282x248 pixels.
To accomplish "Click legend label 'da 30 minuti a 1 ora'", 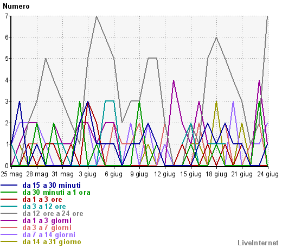I will (x=56, y=193).
